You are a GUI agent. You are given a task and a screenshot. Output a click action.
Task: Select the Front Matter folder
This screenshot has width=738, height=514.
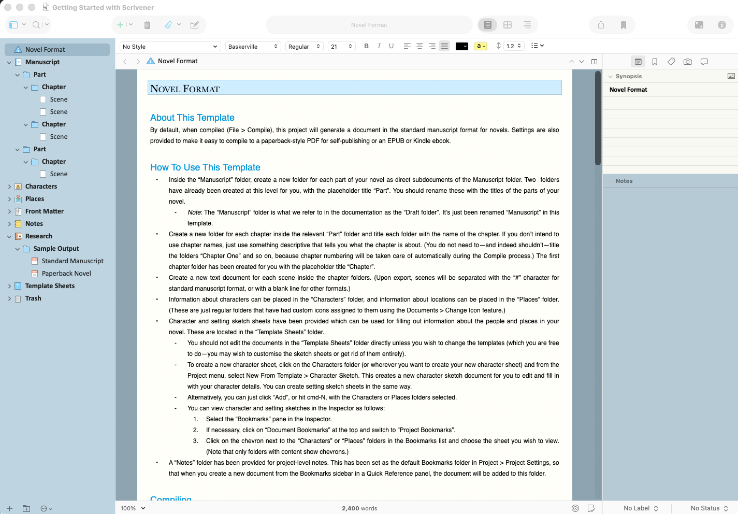pos(44,211)
